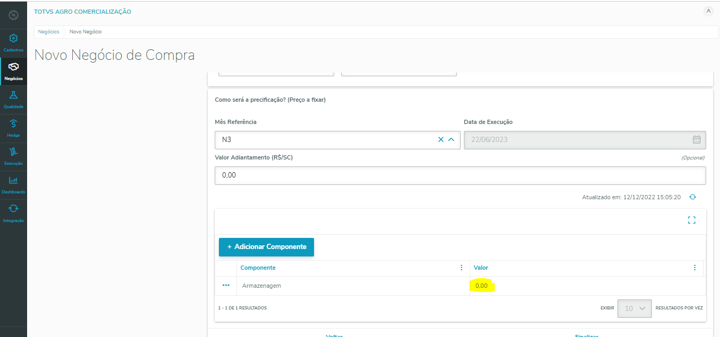Sort by Componente column header
This screenshot has width=720, height=337.
click(258, 268)
